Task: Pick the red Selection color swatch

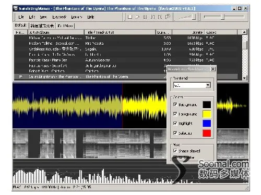Action: [207, 133]
